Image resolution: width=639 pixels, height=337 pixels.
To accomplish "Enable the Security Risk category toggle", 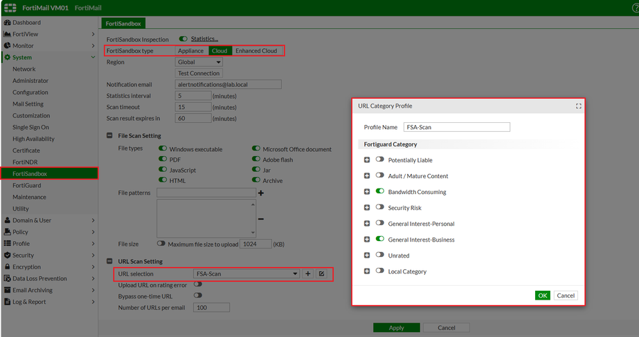I will [x=380, y=207].
